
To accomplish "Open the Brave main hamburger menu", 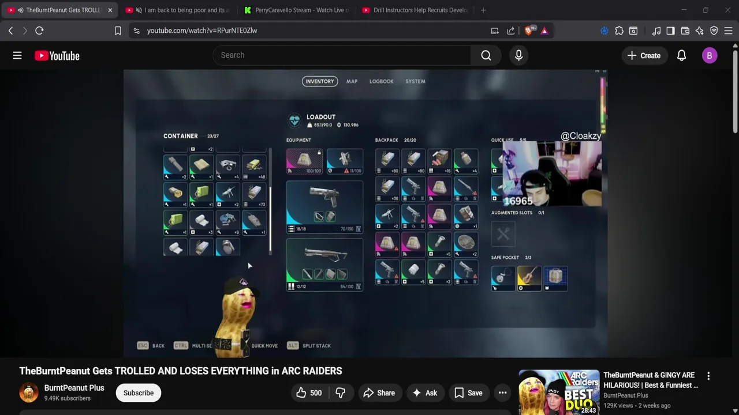I will click(729, 31).
